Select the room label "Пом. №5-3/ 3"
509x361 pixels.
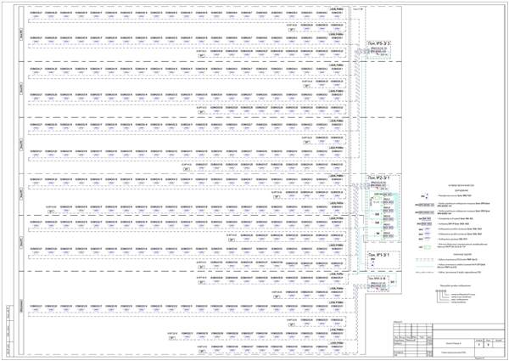tap(379, 42)
